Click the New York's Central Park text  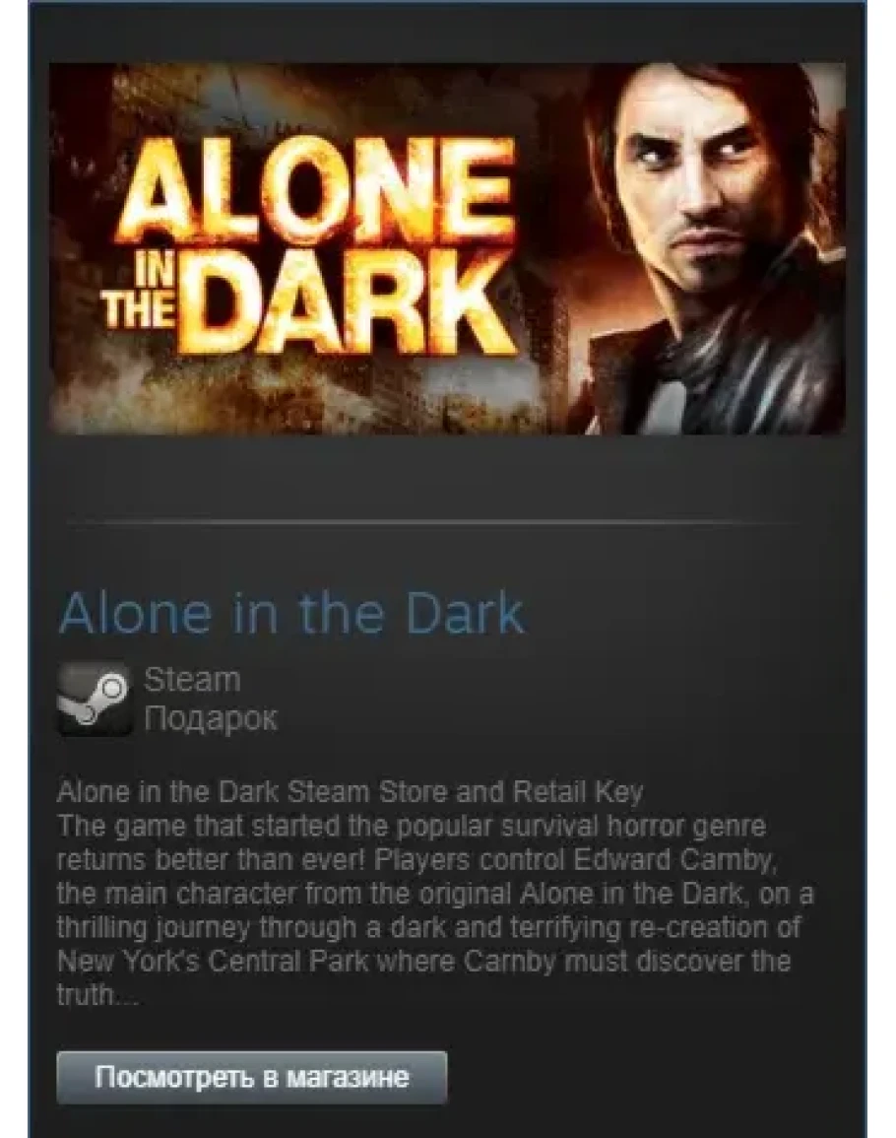(x=212, y=961)
